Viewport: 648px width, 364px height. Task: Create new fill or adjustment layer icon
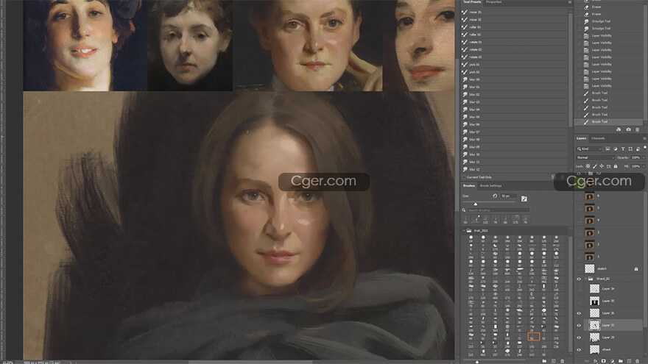tap(613, 361)
